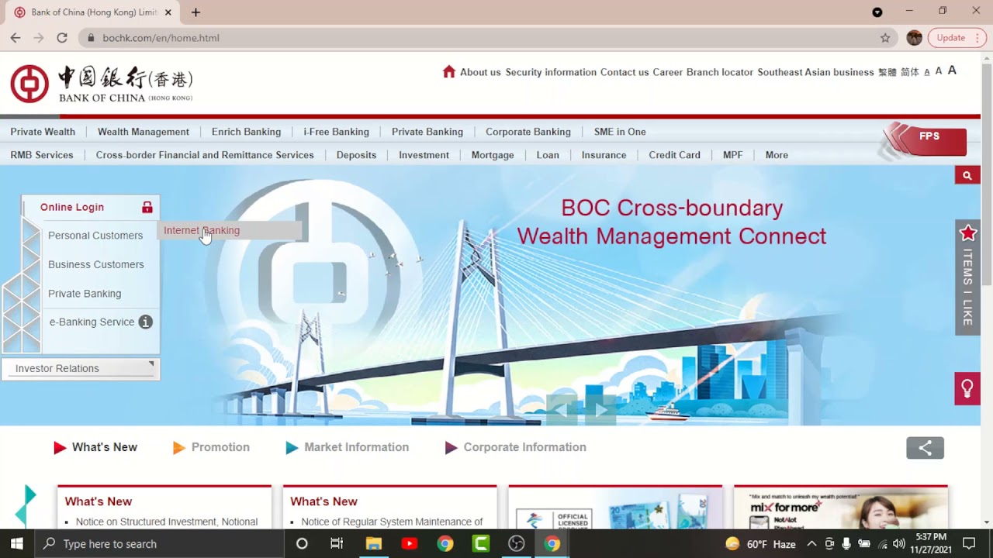Open Notice of Regular System Maintenance item
Screen dimensions: 993x558
pos(392,522)
